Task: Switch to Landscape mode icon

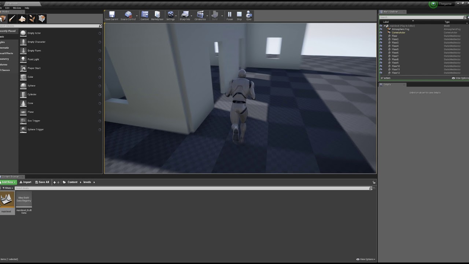Action: [22, 19]
